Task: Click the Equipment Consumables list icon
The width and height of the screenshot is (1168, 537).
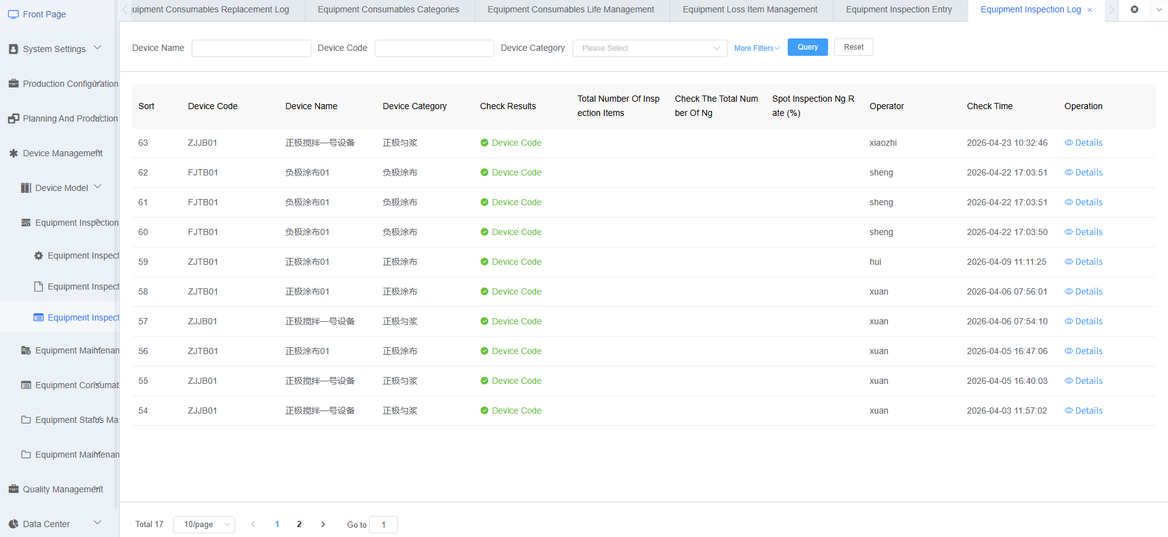Action: (26, 385)
